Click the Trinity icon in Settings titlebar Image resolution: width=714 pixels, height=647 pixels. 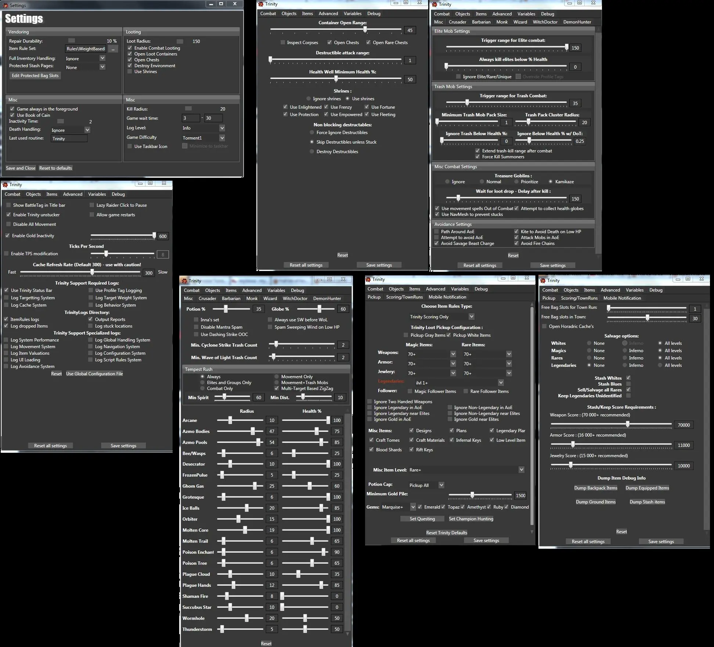pos(6,6)
